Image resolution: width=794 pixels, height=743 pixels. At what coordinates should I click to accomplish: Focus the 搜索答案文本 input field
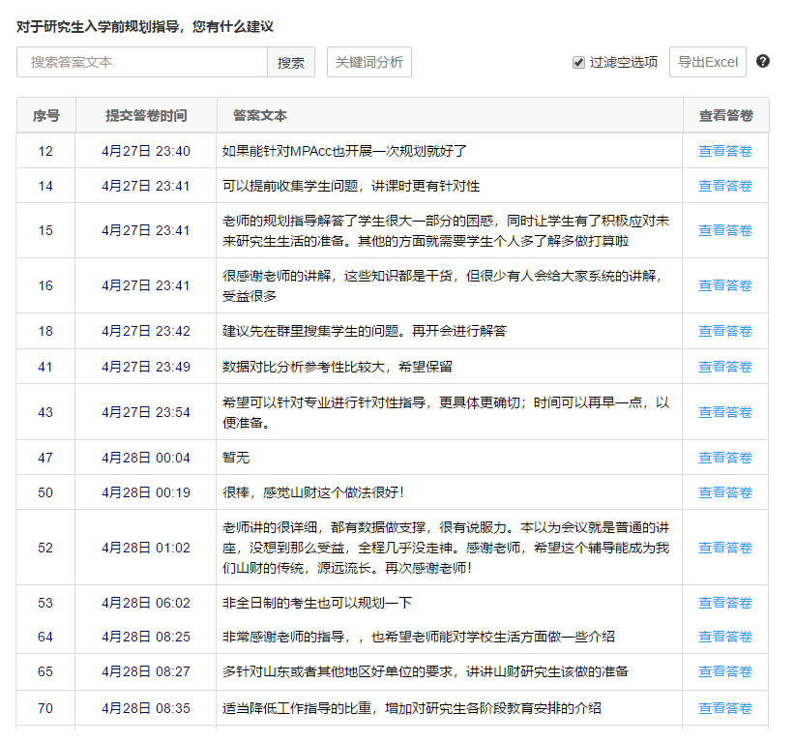coord(142,62)
